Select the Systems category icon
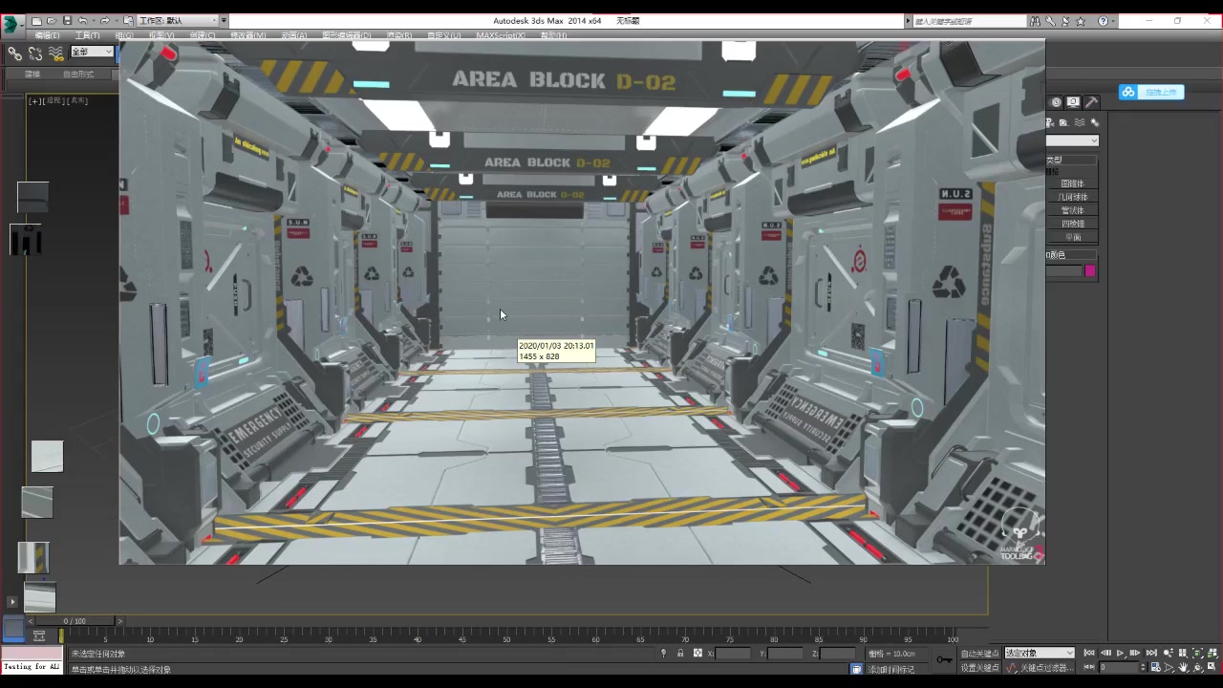 pyautogui.click(x=1095, y=122)
